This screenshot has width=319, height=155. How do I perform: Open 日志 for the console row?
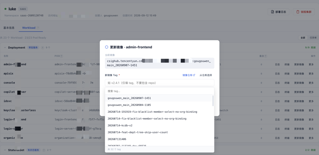(x=277, y=83)
